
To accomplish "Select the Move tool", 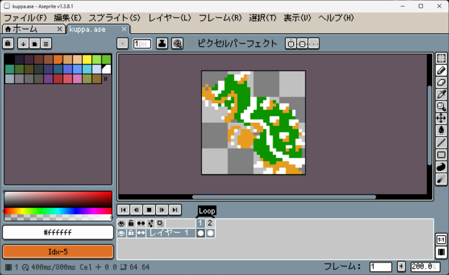I will [x=441, y=118].
